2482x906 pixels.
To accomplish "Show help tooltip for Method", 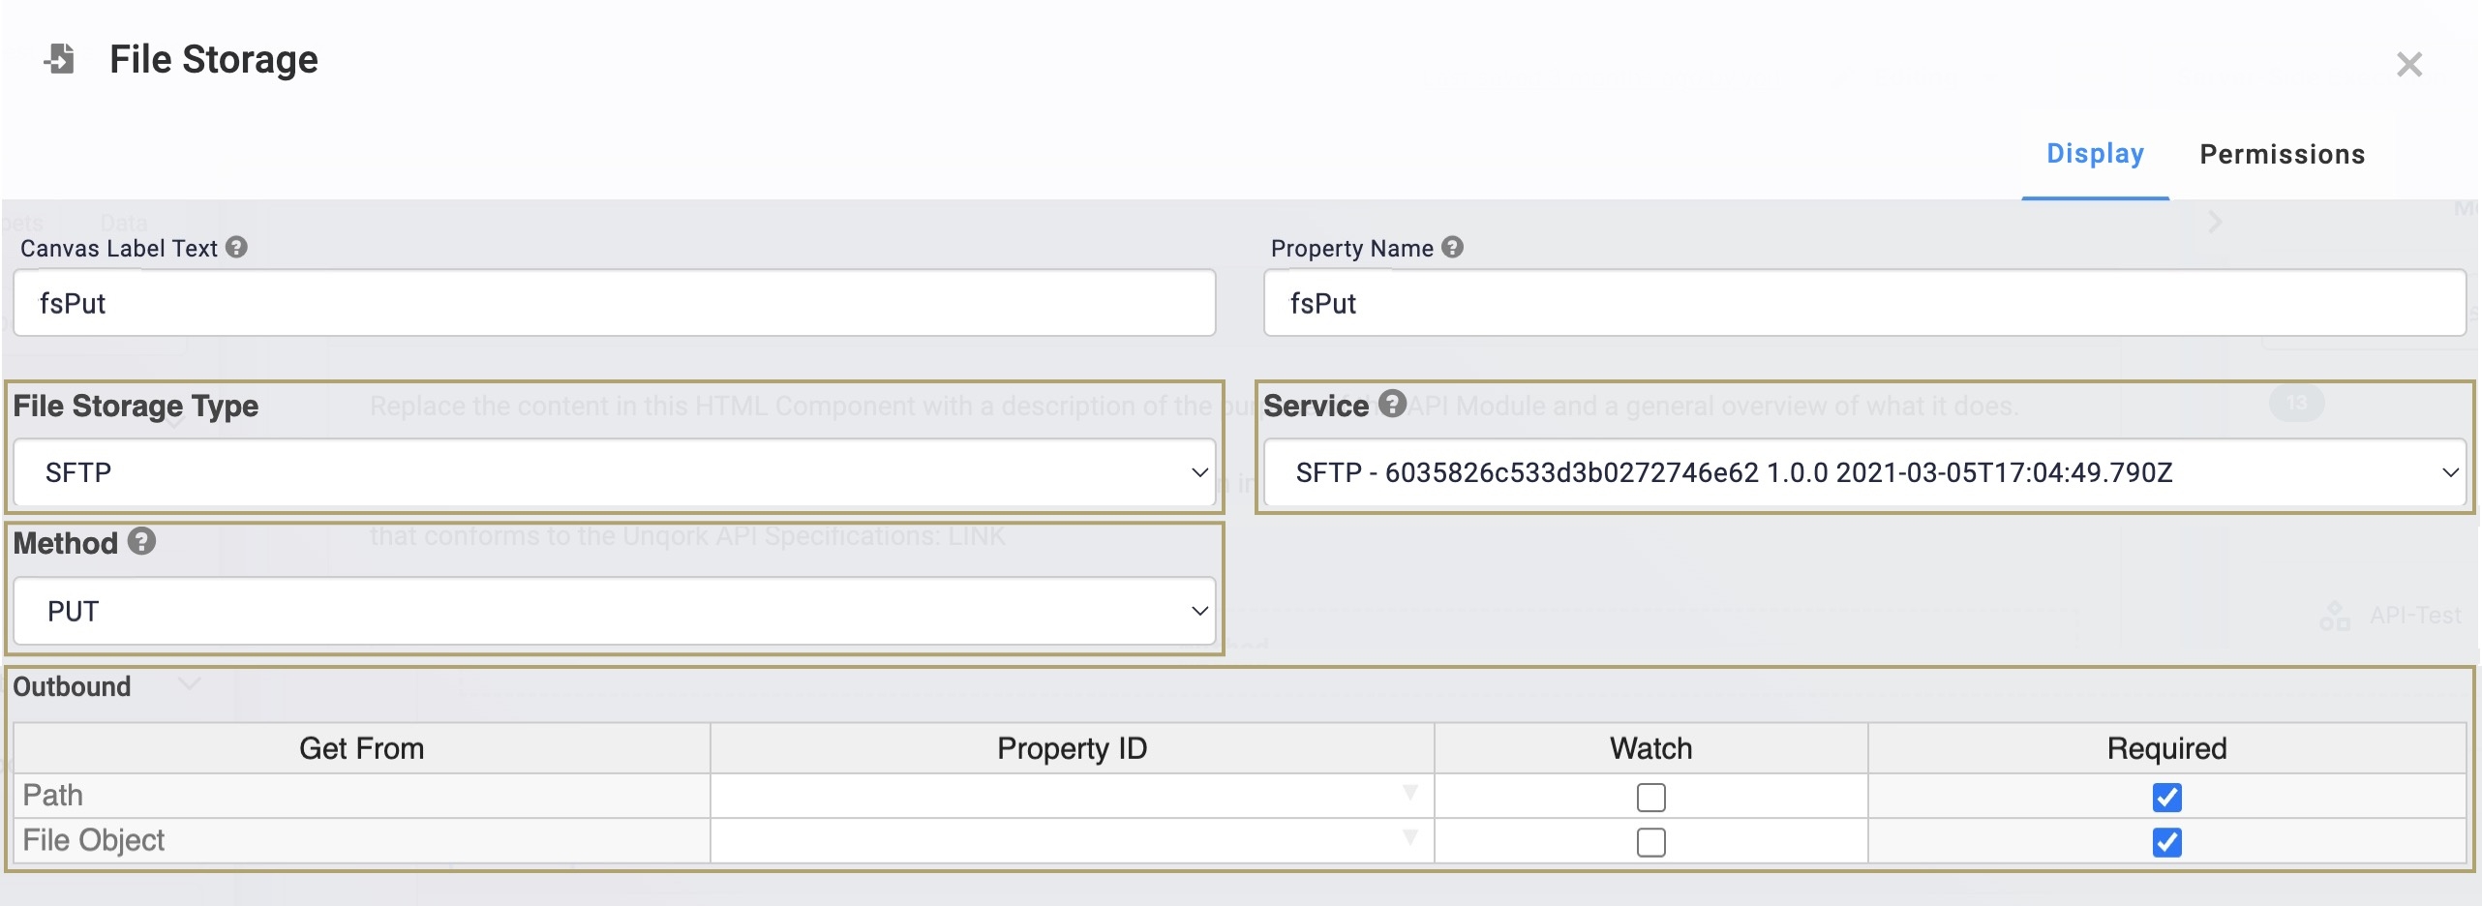I will click(141, 541).
